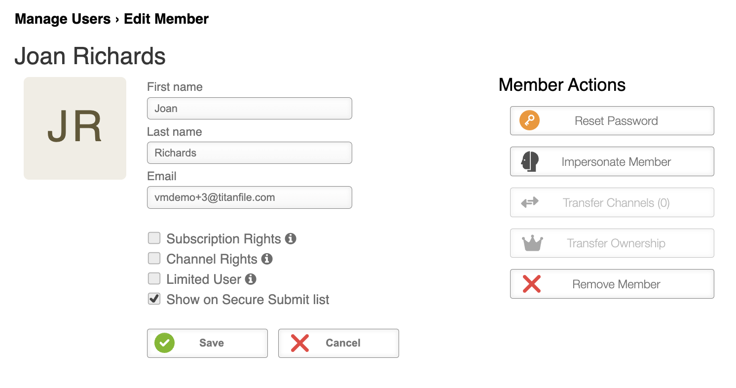Click the orange key Reset Password icon
The height and width of the screenshot is (388, 736).
(529, 120)
